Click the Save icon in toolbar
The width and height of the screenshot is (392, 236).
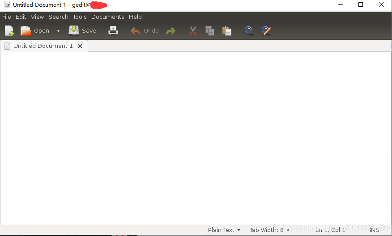click(x=74, y=30)
